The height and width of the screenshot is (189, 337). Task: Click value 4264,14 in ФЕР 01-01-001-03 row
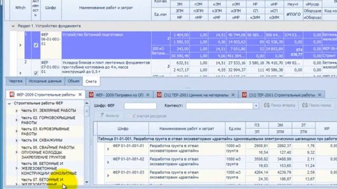[261, 172]
